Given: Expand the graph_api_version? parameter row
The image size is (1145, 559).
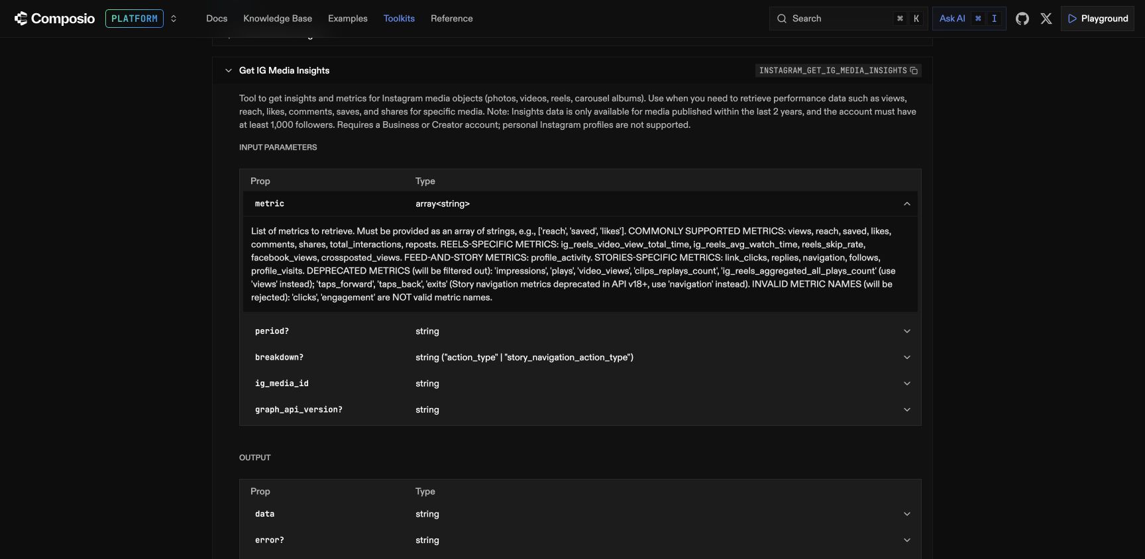Looking at the screenshot, I should tap(580, 409).
